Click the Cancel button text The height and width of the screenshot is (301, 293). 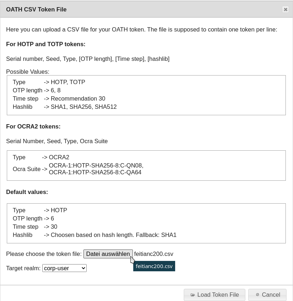coord(271,295)
